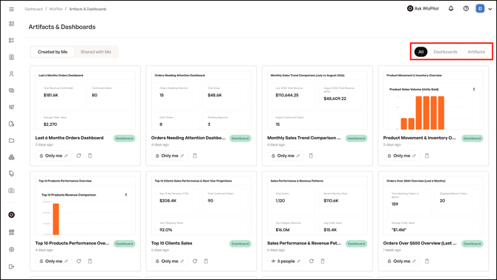This screenshot has height=280, width=497.
Task: Open Monthly Sales Trend Comparison title
Action: pos(304,138)
